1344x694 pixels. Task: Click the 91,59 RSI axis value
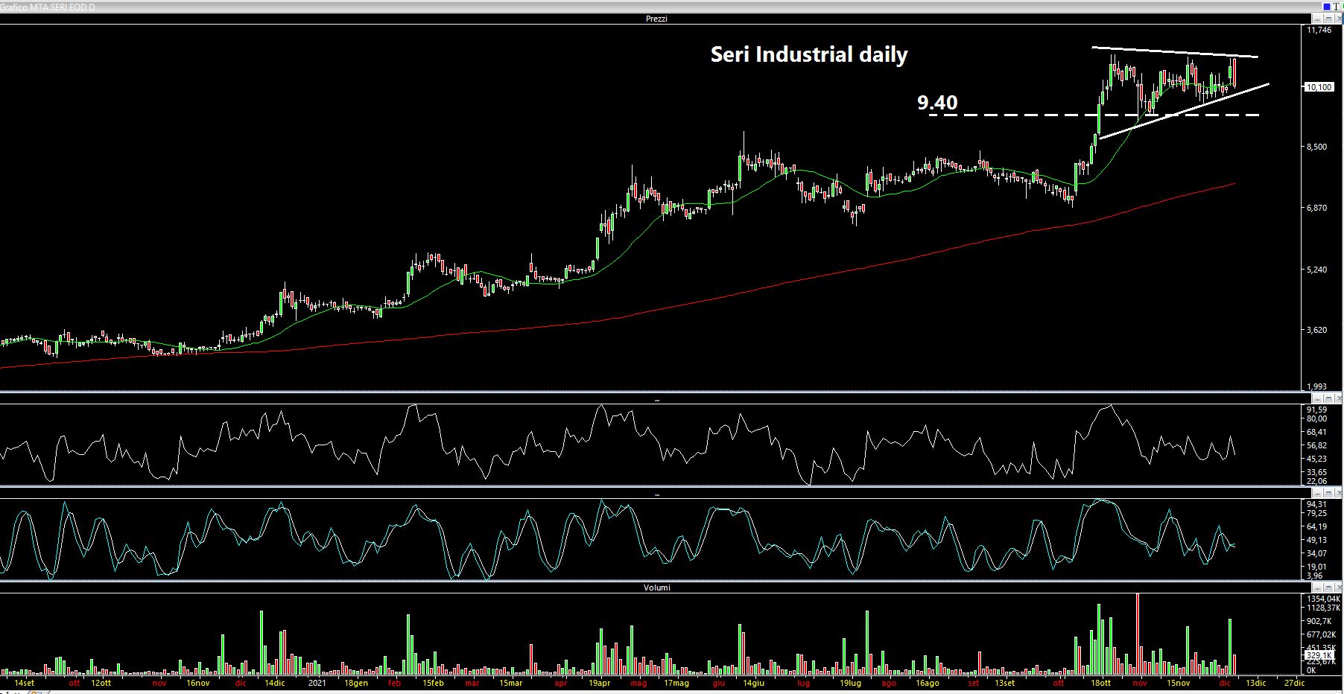tap(1317, 410)
